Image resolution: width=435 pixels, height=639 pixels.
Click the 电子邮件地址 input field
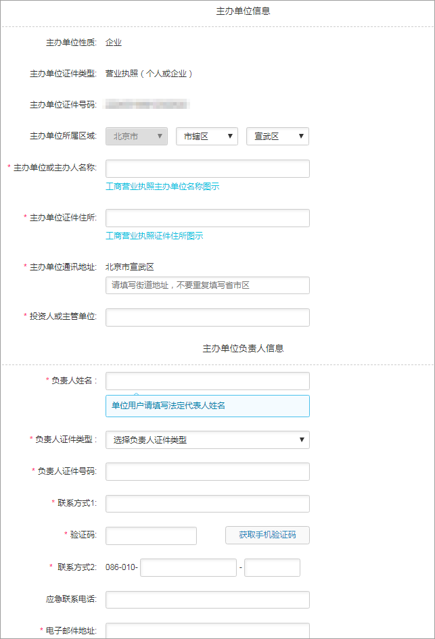tap(208, 631)
